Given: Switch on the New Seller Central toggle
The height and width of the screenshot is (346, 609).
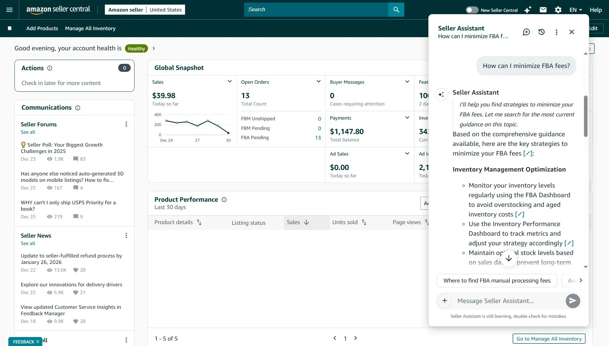Looking at the screenshot, I should coord(472,10).
